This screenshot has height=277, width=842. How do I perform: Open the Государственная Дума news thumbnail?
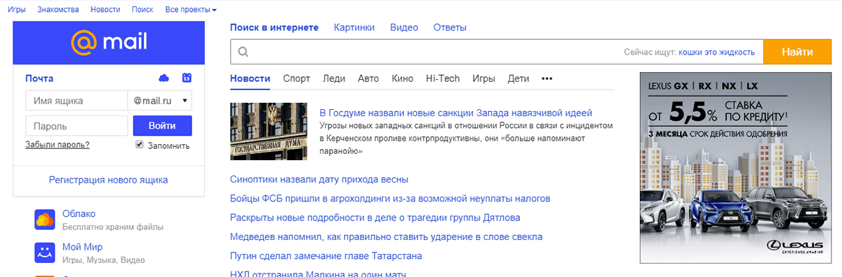point(269,132)
